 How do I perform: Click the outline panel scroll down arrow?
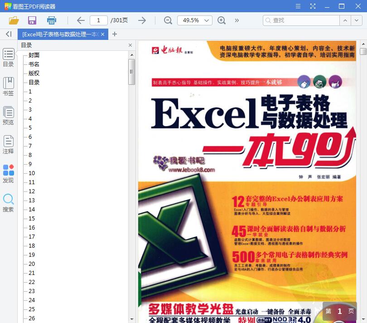[132, 319]
